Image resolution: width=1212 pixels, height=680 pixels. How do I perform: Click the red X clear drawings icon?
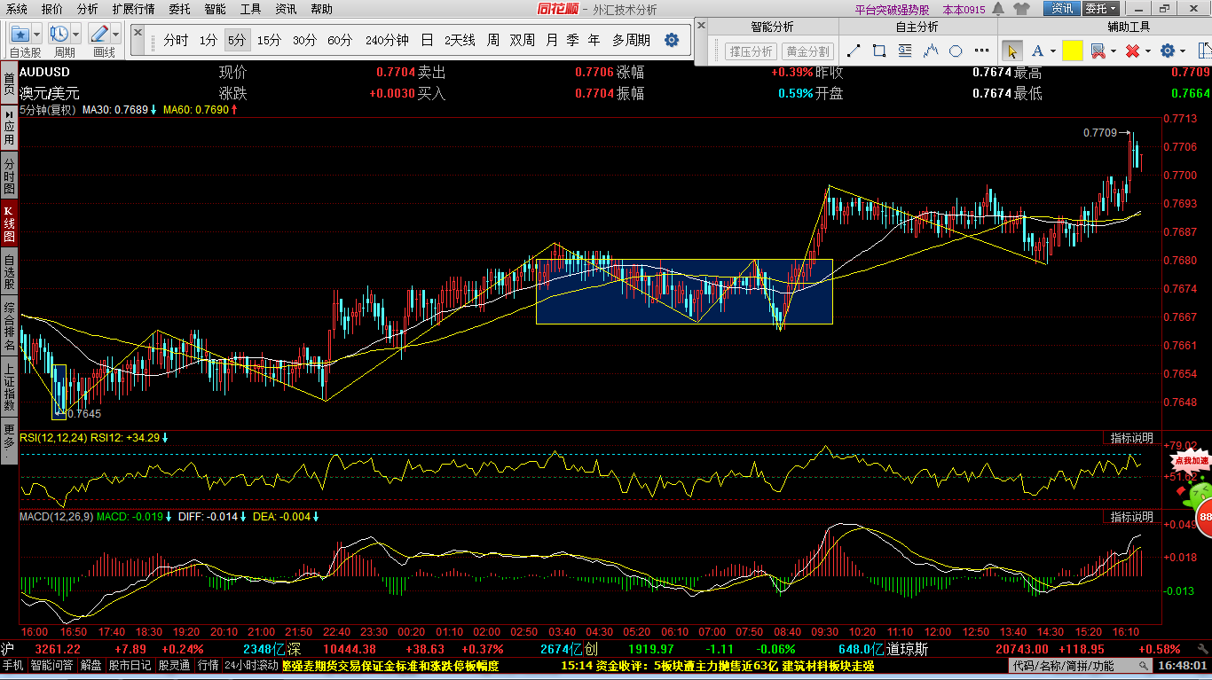coord(1132,51)
